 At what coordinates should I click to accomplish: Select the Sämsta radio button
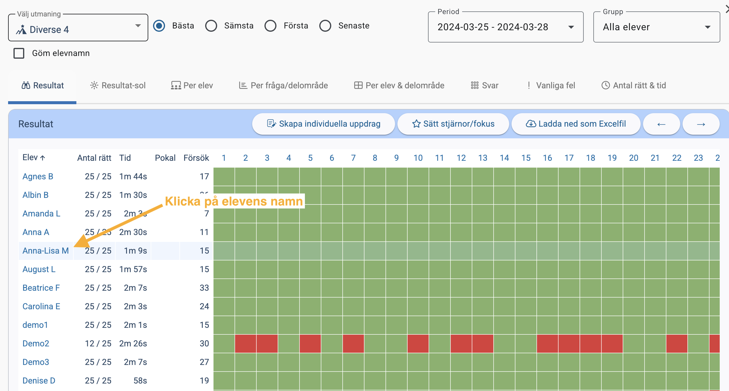click(x=211, y=26)
